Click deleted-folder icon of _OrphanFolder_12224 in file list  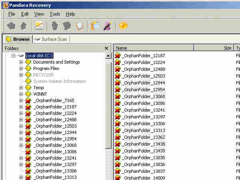118,62
